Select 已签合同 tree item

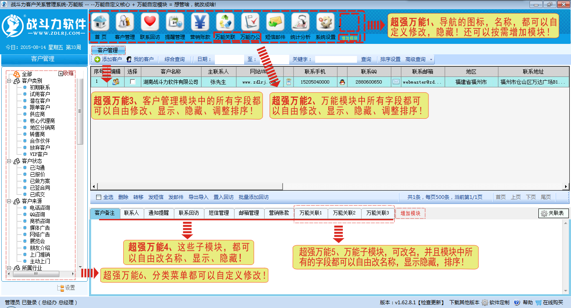(x=40, y=188)
